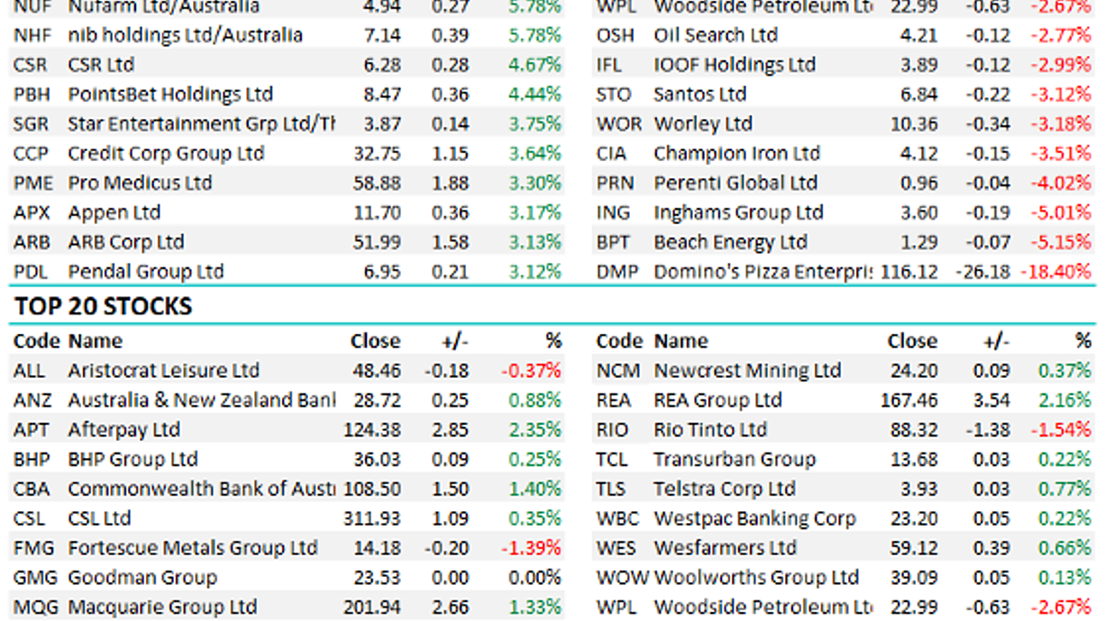
Task: Select the stock code "TLS"
Action: (x=613, y=490)
